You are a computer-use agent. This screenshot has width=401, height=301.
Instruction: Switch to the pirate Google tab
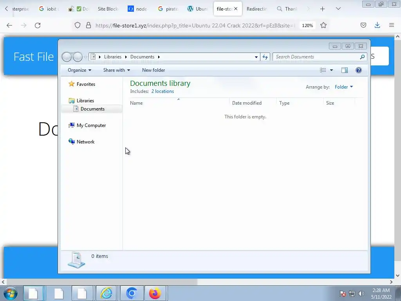pos(168,9)
